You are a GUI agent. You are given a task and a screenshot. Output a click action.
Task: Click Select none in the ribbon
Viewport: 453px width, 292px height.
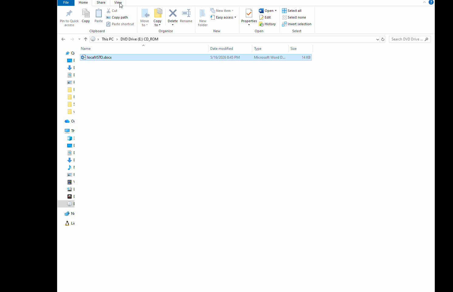pos(294,17)
